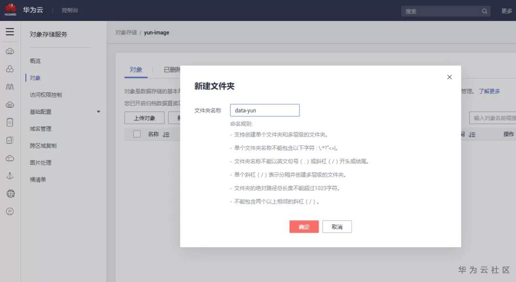Open 访问权限控制 in the sidebar
This screenshot has height=282, width=516.
[46, 95]
